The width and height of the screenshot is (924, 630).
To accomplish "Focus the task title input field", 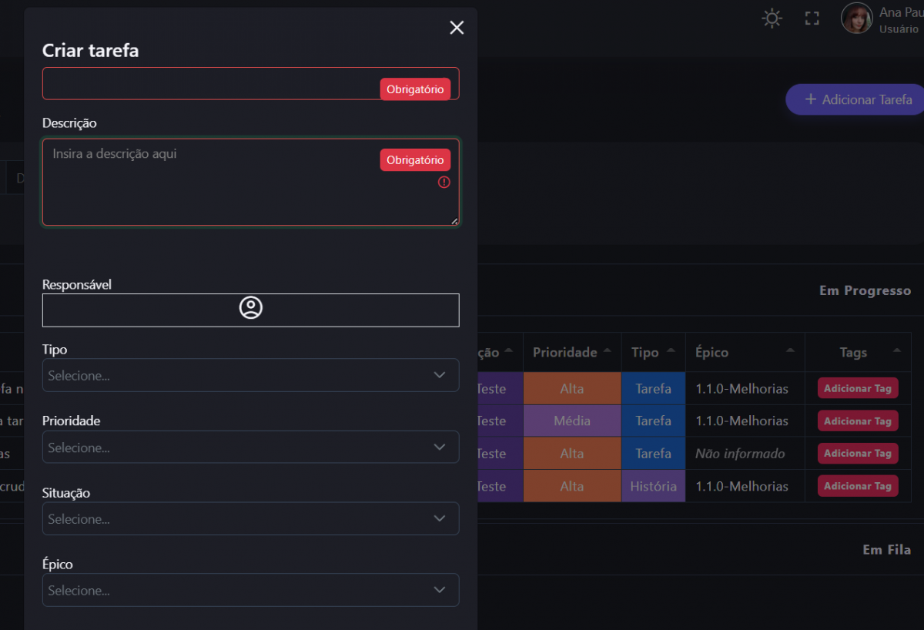I will [x=208, y=83].
